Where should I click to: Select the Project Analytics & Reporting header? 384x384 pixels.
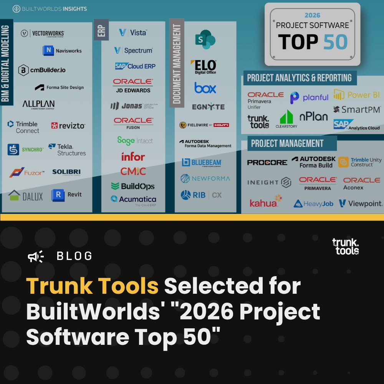point(299,78)
